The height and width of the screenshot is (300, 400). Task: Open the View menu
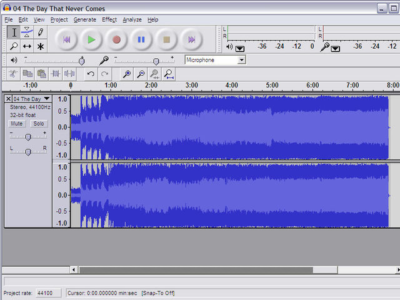coord(39,19)
